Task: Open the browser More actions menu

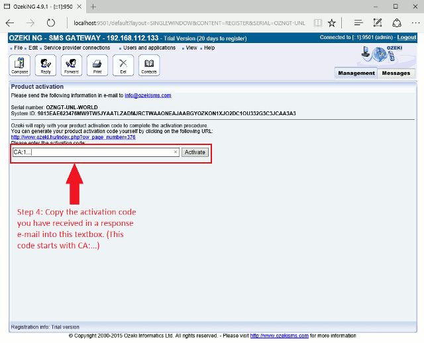Action: pyautogui.click(x=415, y=23)
